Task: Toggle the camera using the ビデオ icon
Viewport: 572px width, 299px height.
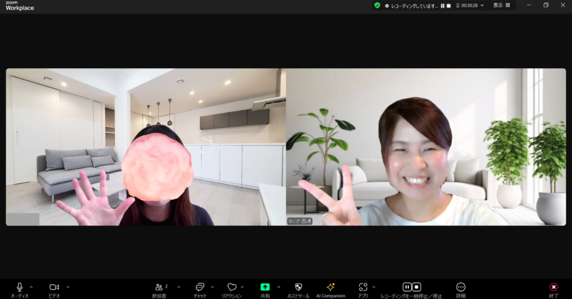Action: [x=54, y=287]
